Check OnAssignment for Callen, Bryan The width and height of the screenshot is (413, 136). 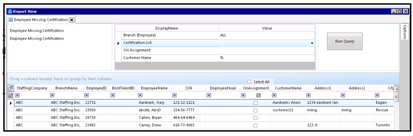[x=256, y=118]
